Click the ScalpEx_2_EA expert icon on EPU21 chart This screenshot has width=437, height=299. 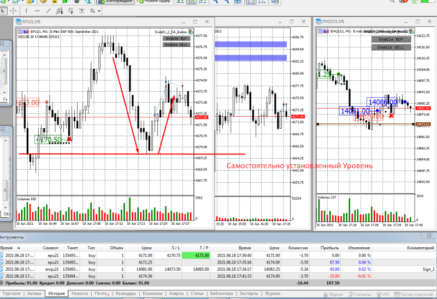pyautogui.click(x=191, y=32)
